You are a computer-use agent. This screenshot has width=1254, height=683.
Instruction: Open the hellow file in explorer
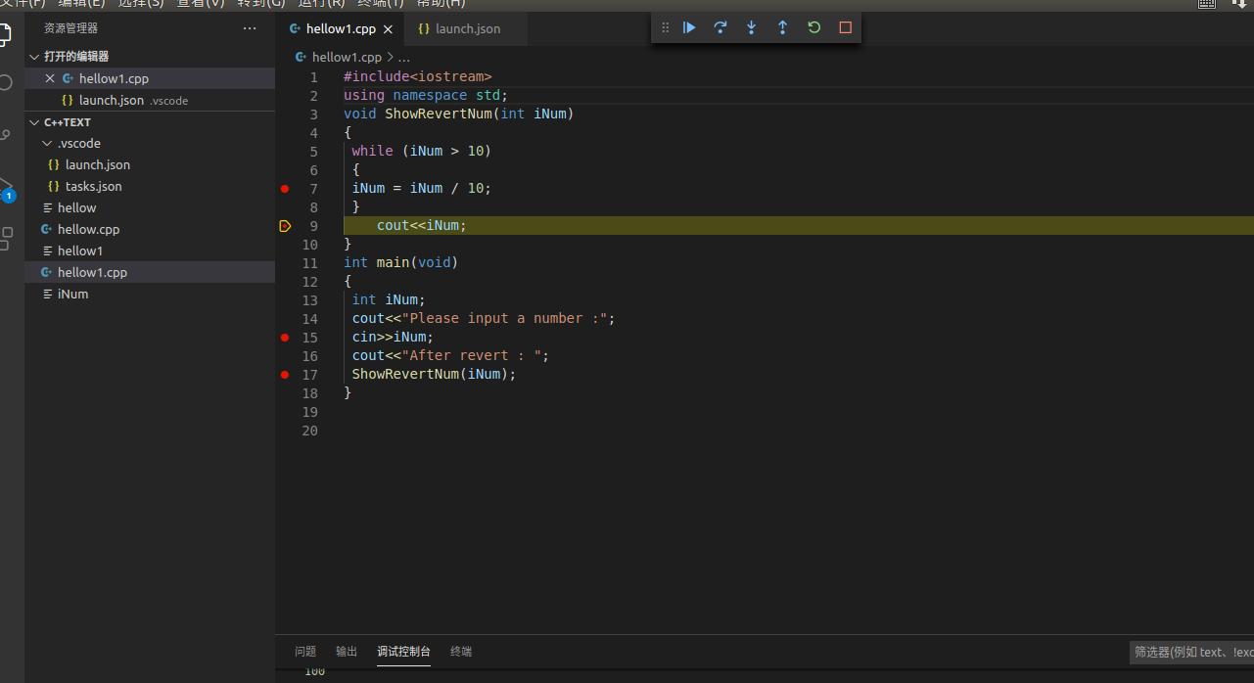pyautogui.click(x=150, y=207)
